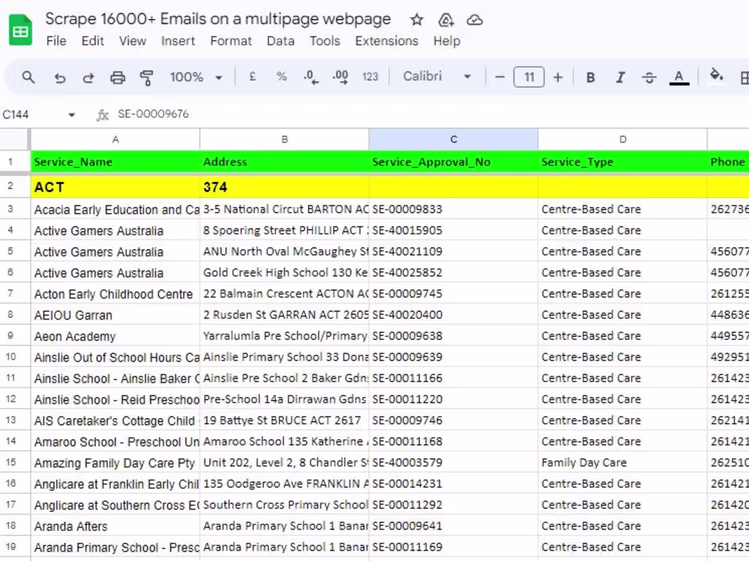Viewport: 749px width, 561px height.
Task: Open the File menu
Action: [x=56, y=41]
